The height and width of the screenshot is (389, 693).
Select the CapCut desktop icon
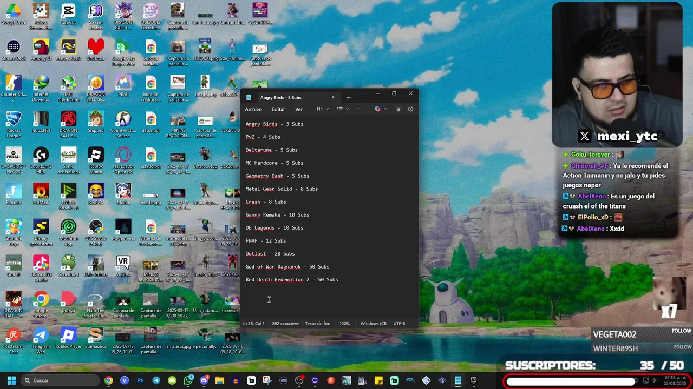(68, 15)
